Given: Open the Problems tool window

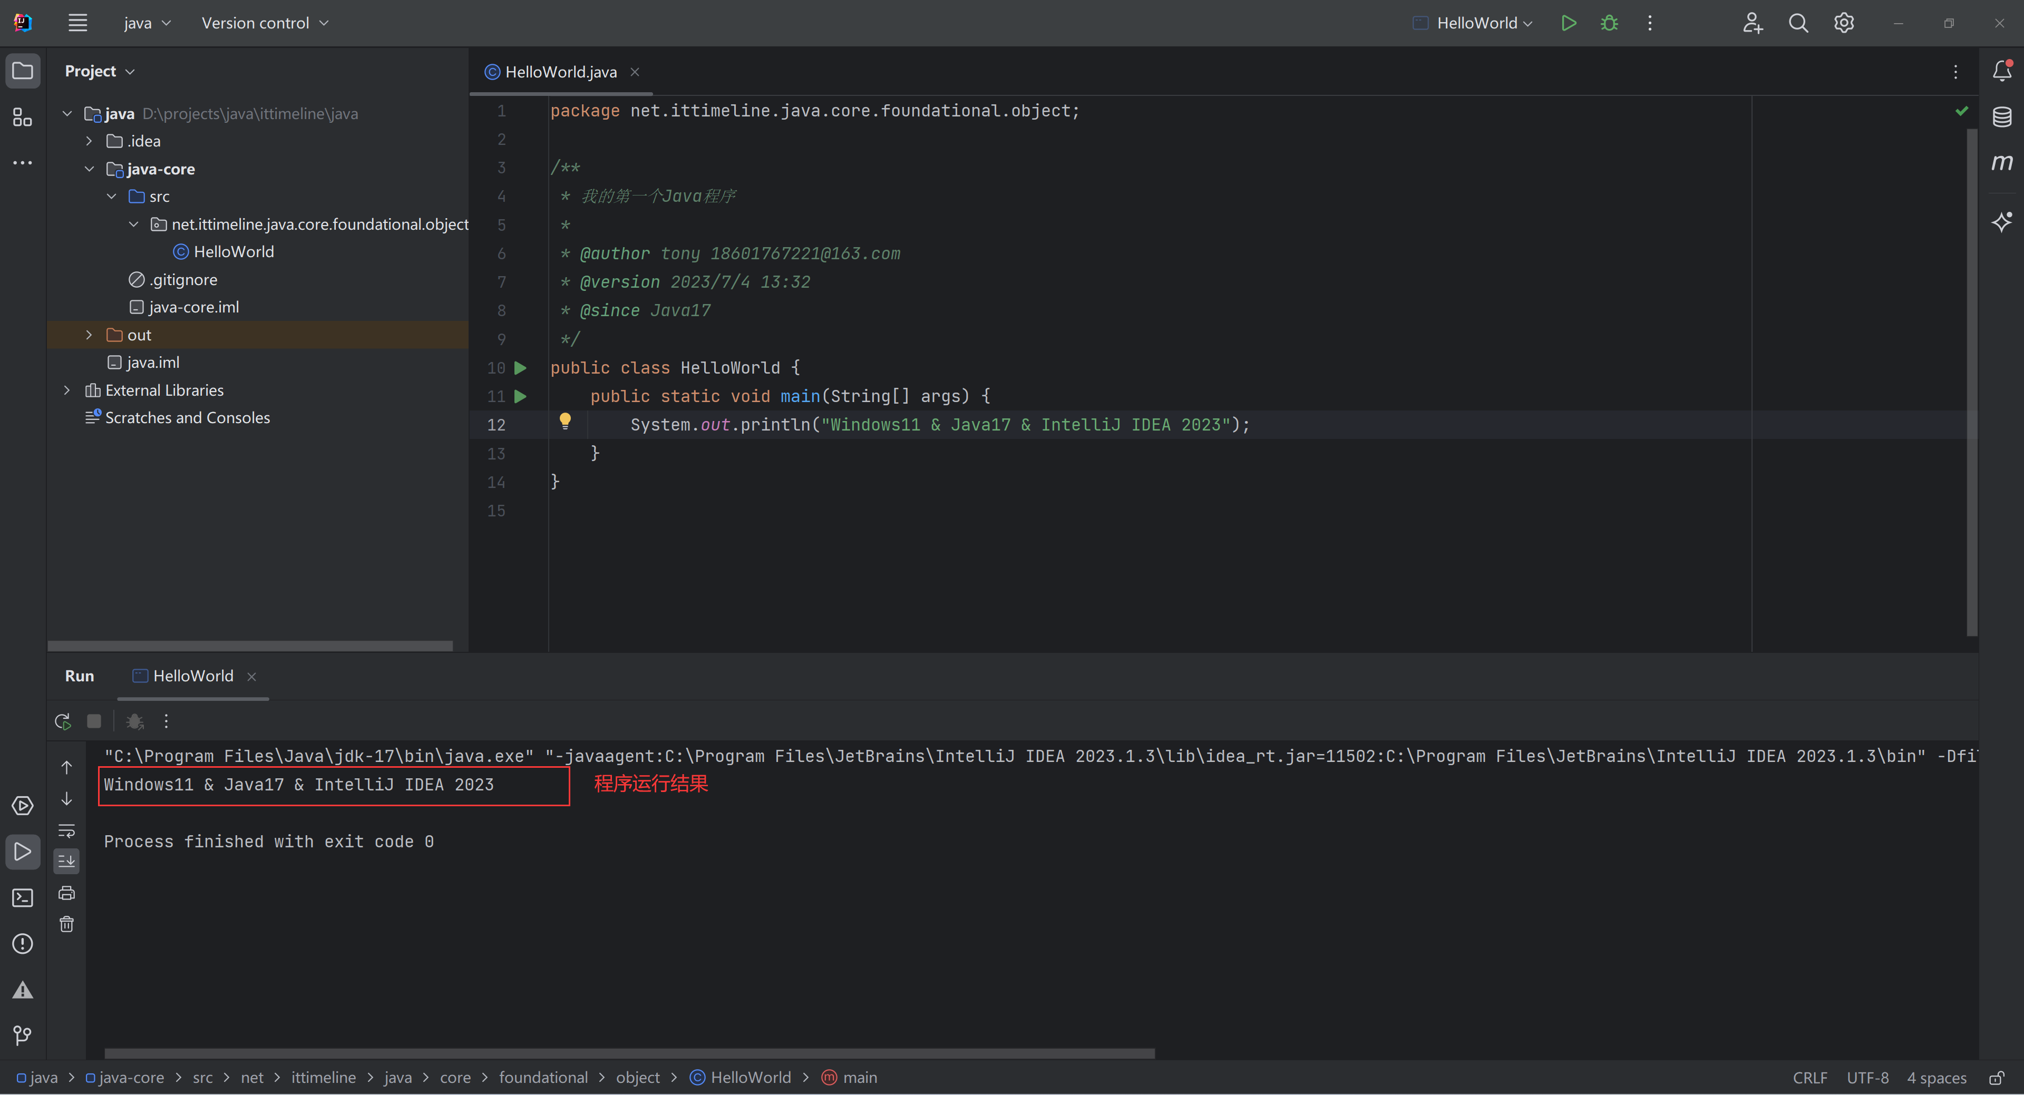Looking at the screenshot, I should coord(23,943).
